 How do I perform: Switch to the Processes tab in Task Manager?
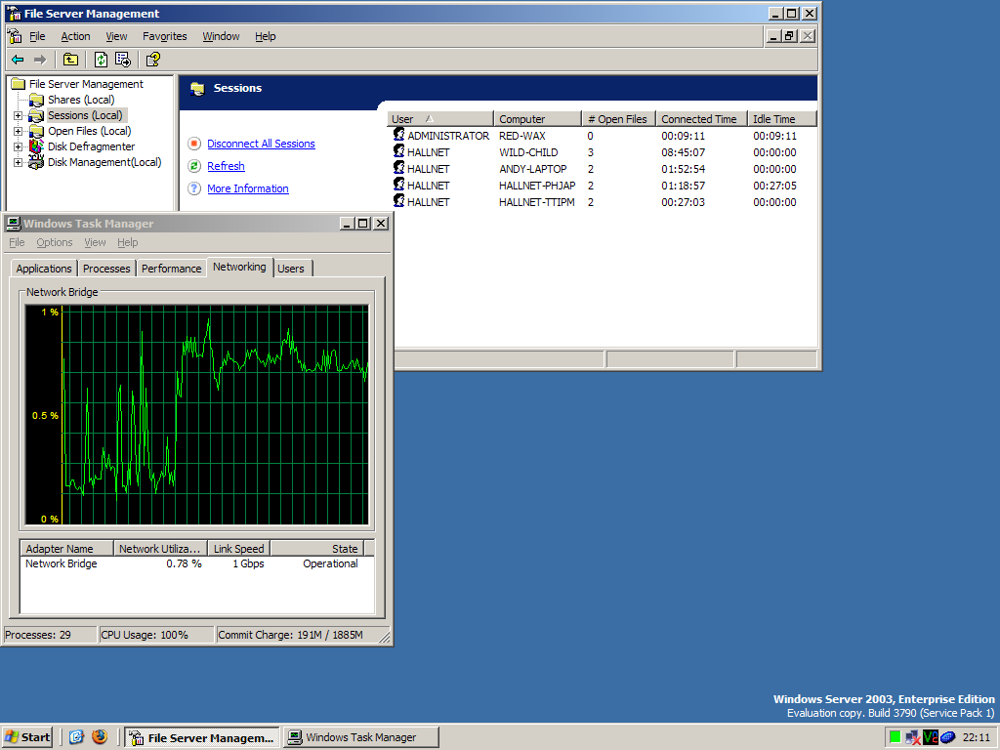pyautogui.click(x=106, y=269)
